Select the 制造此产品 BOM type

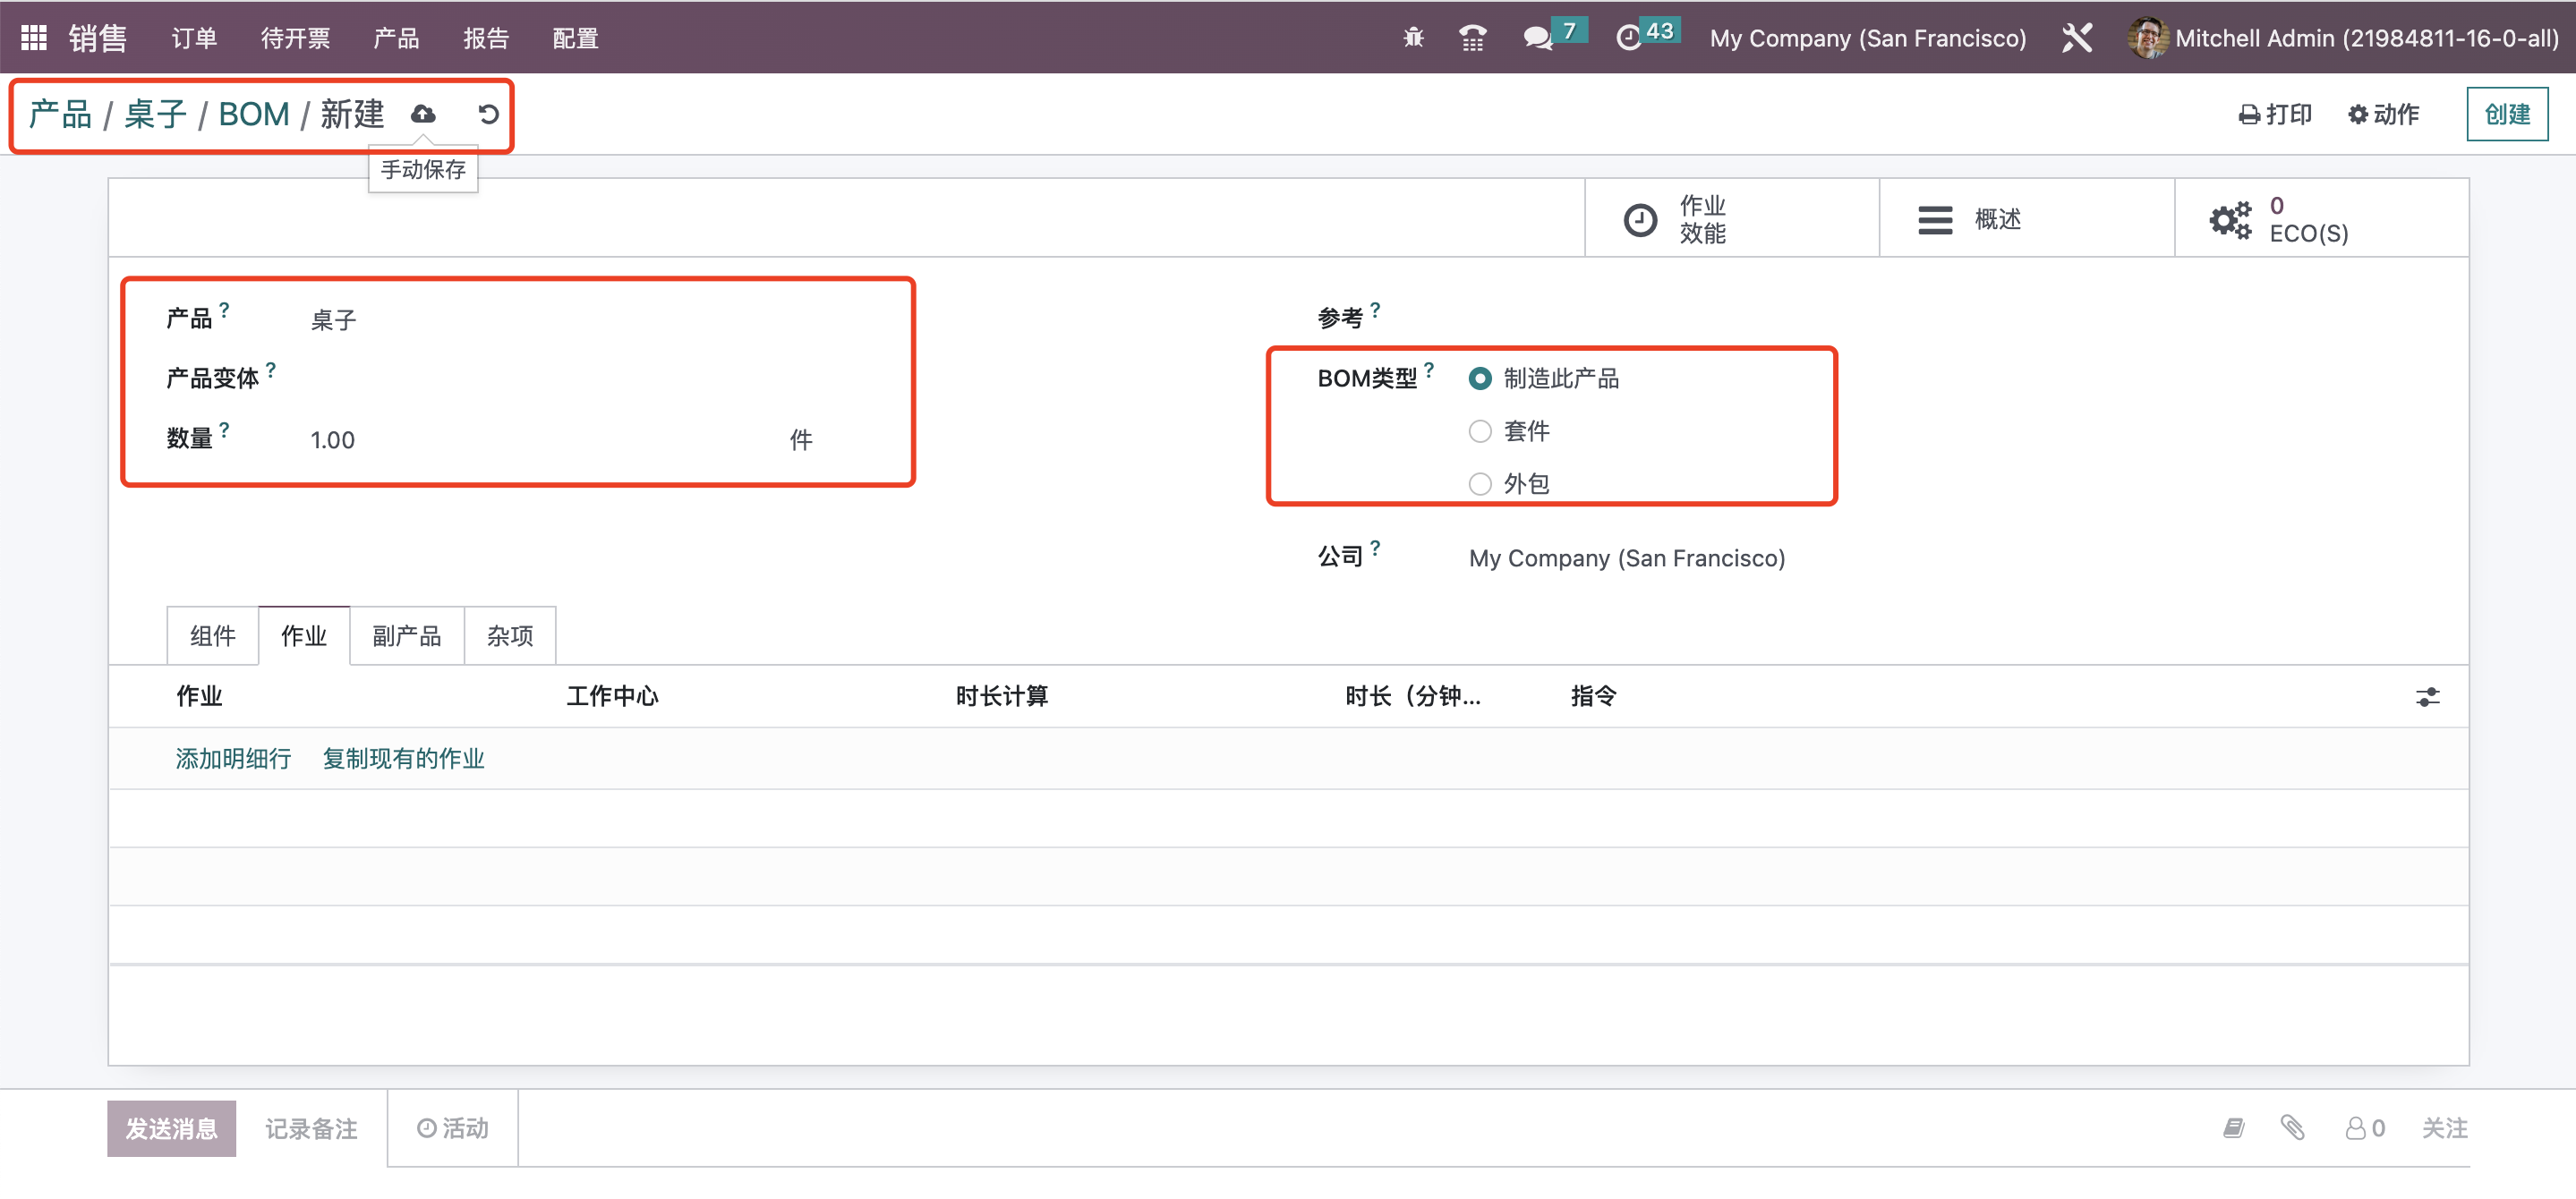point(1479,379)
